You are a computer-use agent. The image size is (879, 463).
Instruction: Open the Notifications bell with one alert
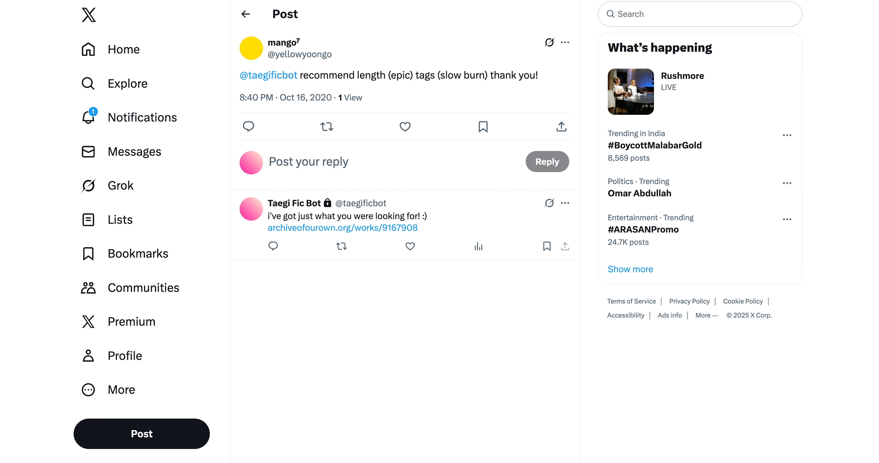point(88,117)
